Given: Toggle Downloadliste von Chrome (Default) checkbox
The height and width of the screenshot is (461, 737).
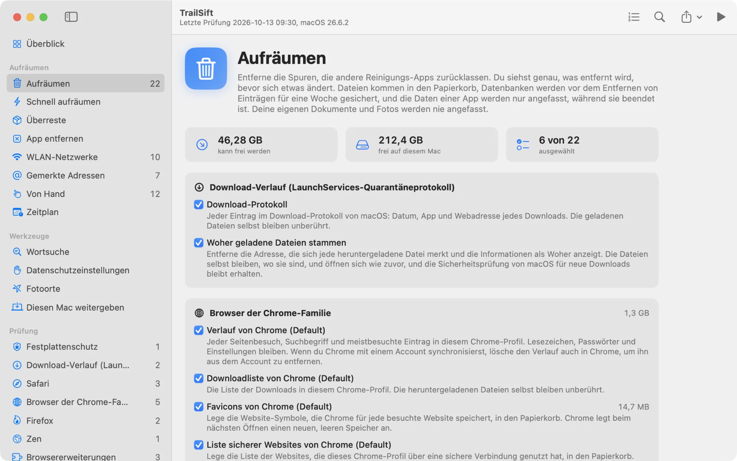Looking at the screenshot, I should [x=199, y=378].
